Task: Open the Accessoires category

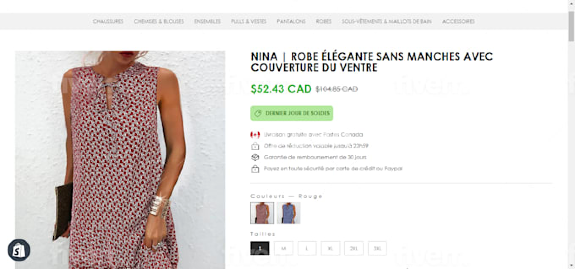Action: point(458,21)
